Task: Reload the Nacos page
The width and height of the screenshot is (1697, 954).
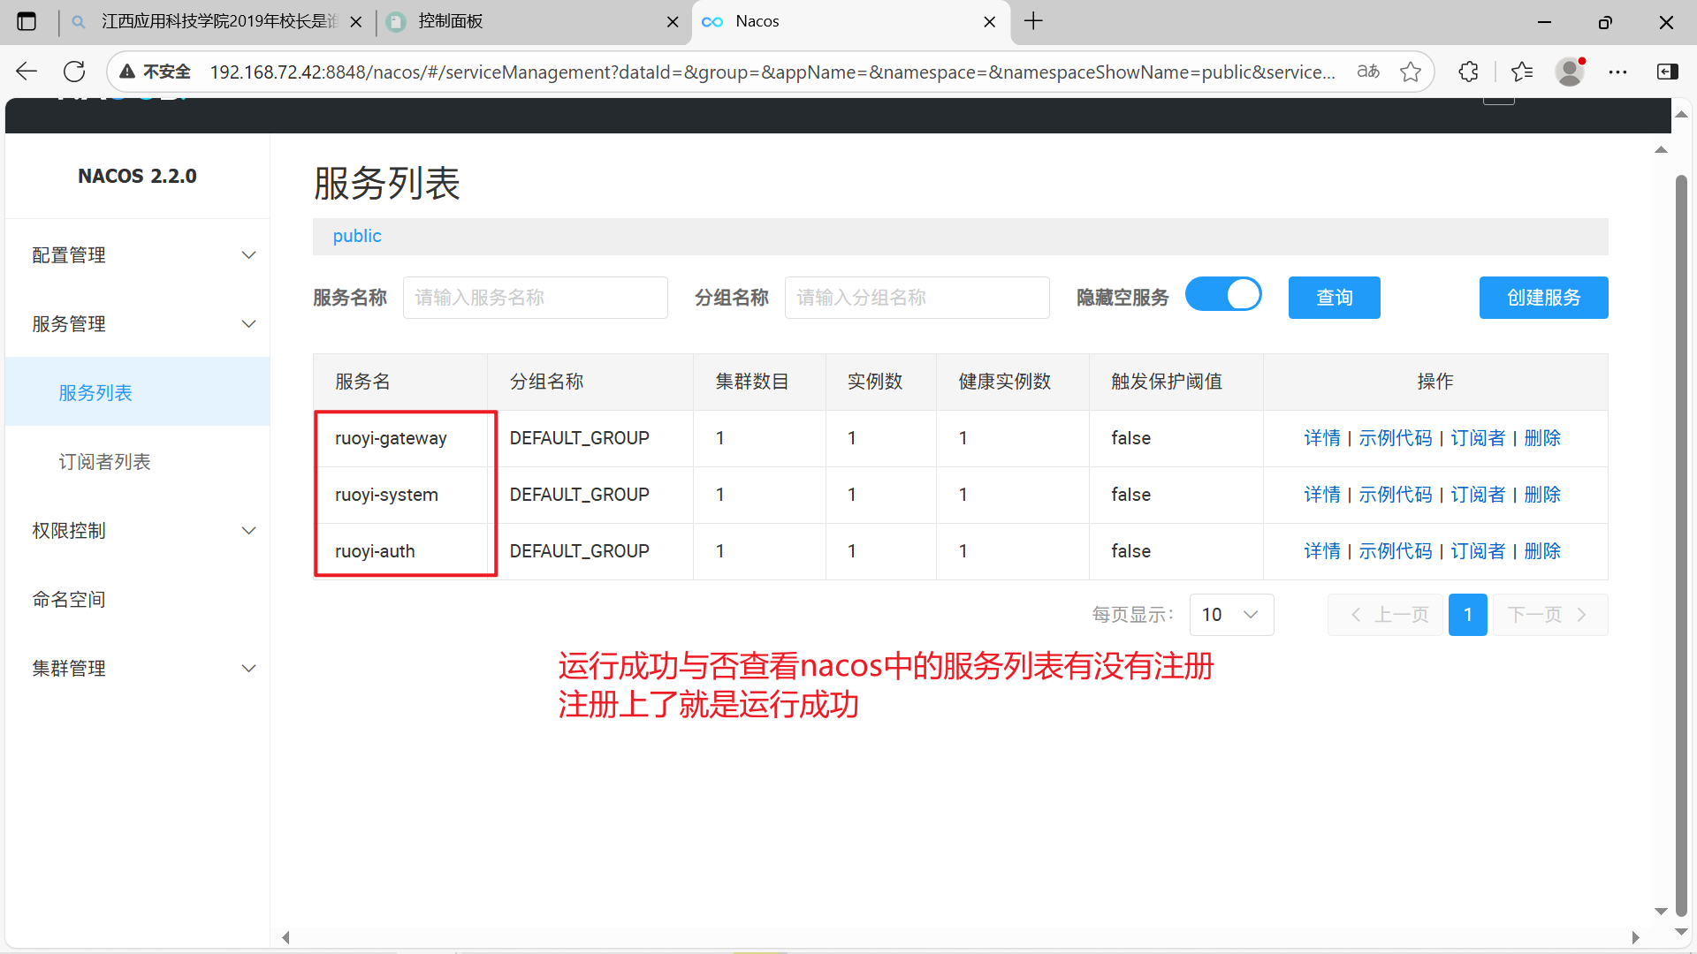Action: click(74, 72)
